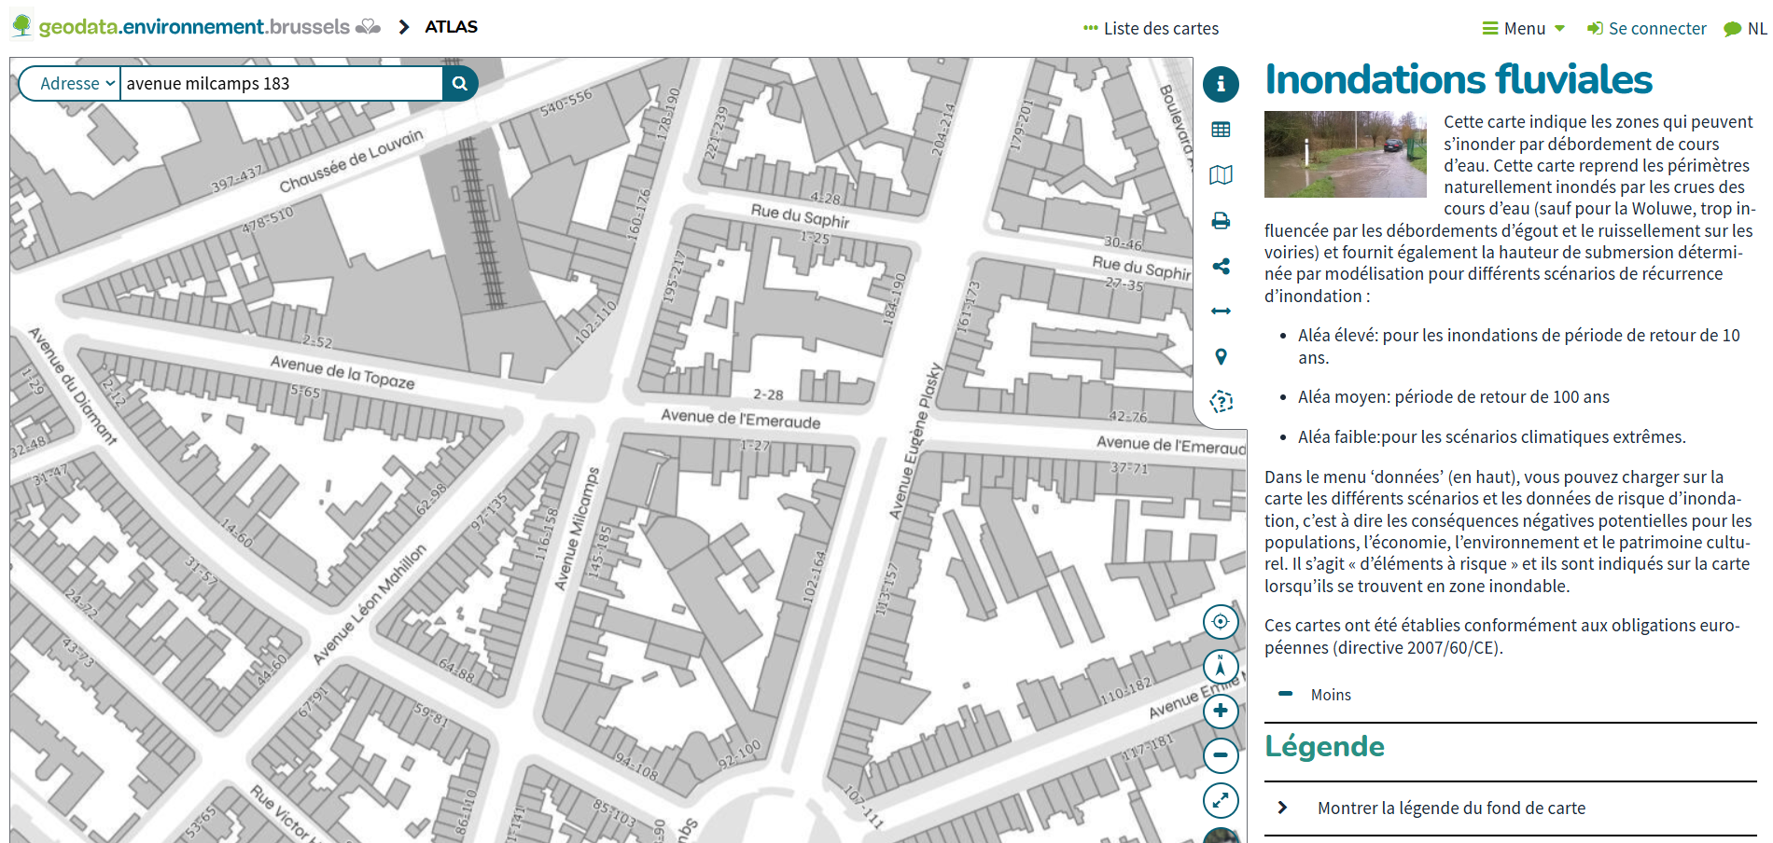
Task: Print the map with printer icon
Action: point(1221,221)
